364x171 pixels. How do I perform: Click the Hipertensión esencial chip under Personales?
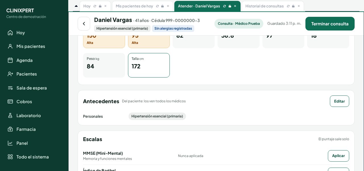pyautogui.click(x=157, y=116)
